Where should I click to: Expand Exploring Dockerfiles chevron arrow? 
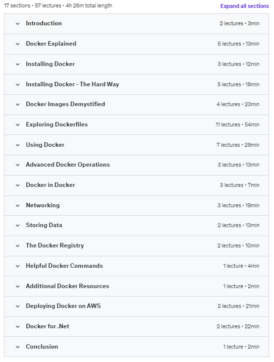(x=17, y=124)
